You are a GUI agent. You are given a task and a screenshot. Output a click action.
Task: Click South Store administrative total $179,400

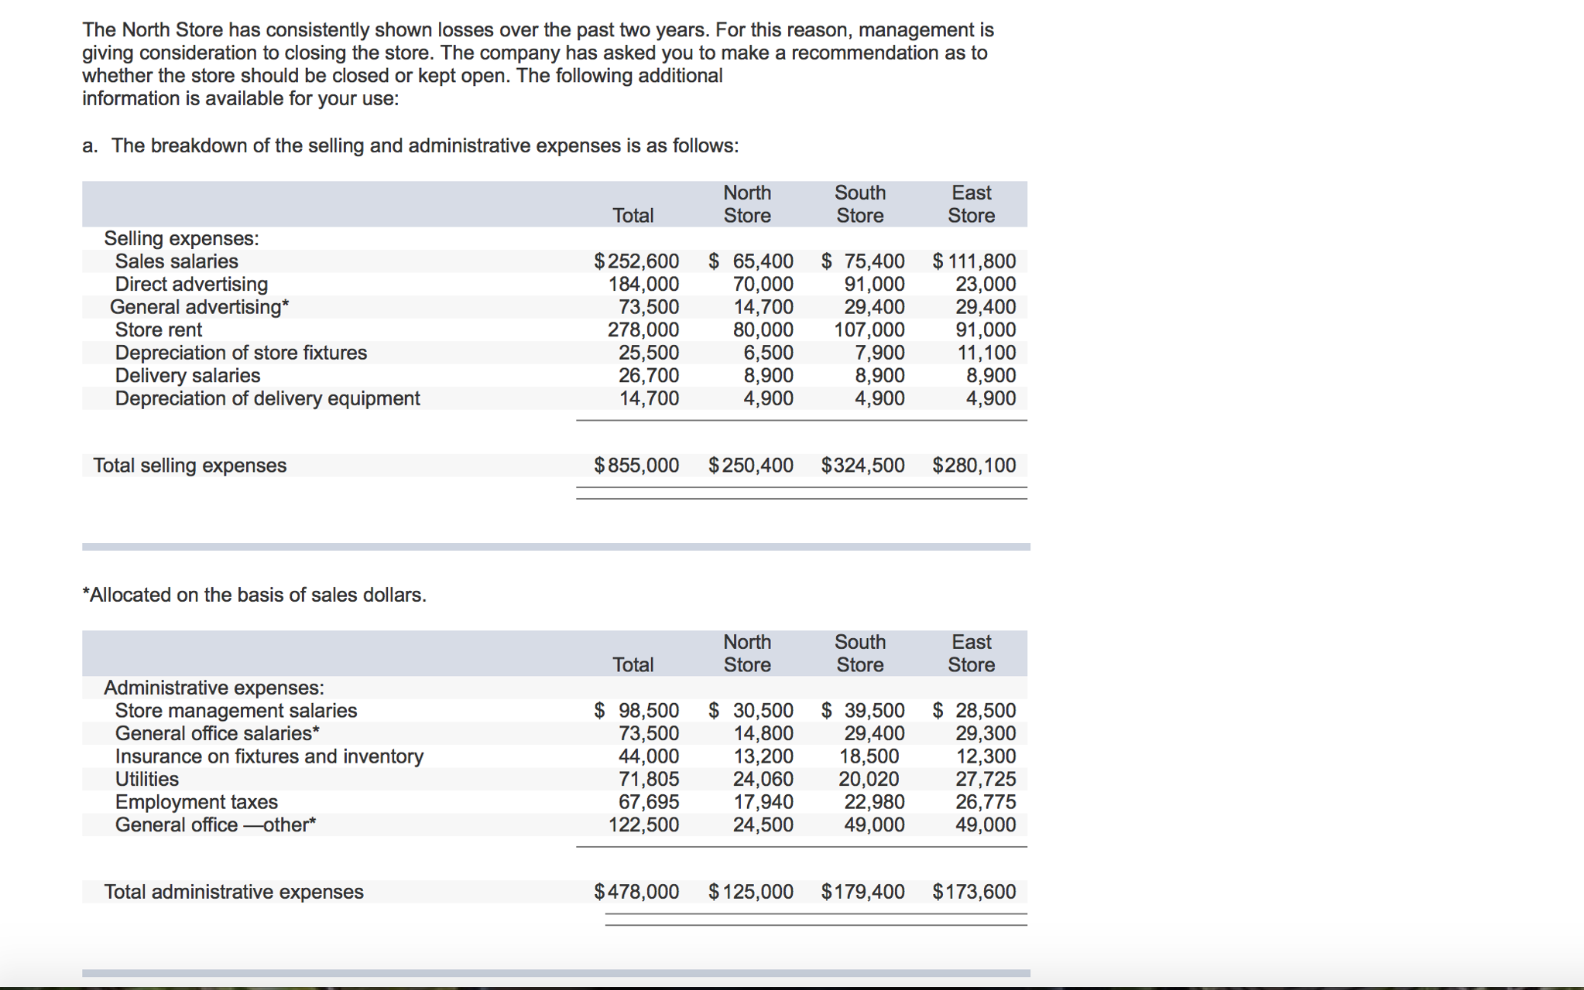point(862,892)
